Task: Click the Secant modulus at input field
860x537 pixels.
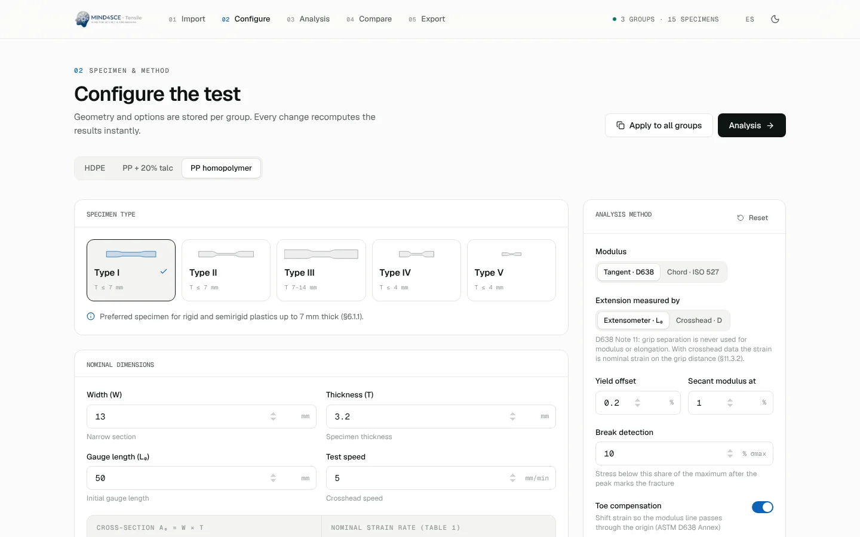Action: point(730,403)
